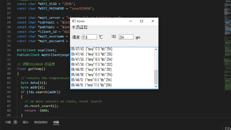The width and height of the screenshot is (231, 130).
Task: Click the log list scrollbar thumb
Action: pos(156,77)
